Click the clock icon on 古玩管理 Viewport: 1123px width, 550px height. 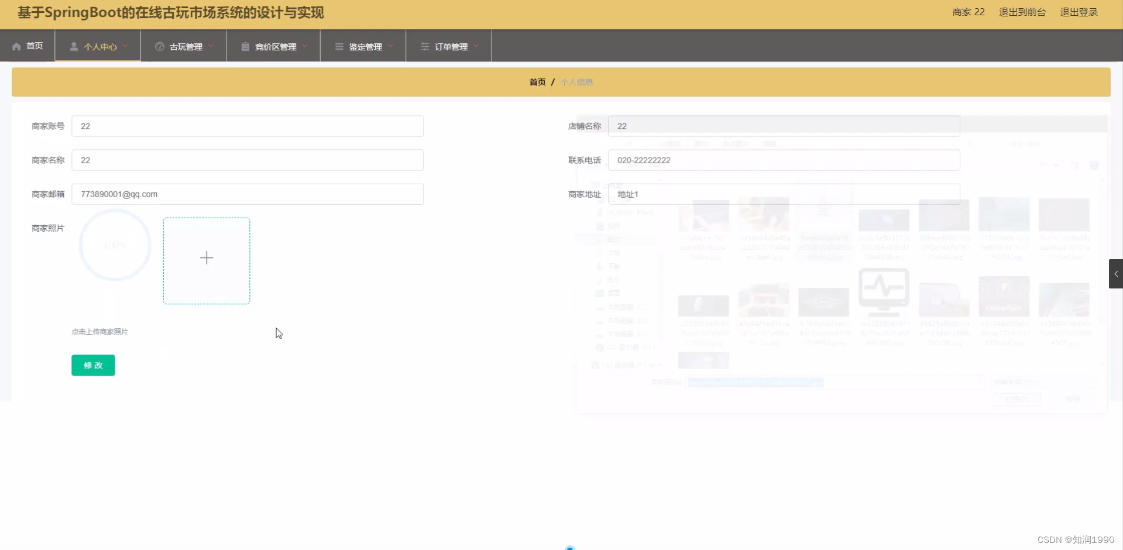click(160, 46)
